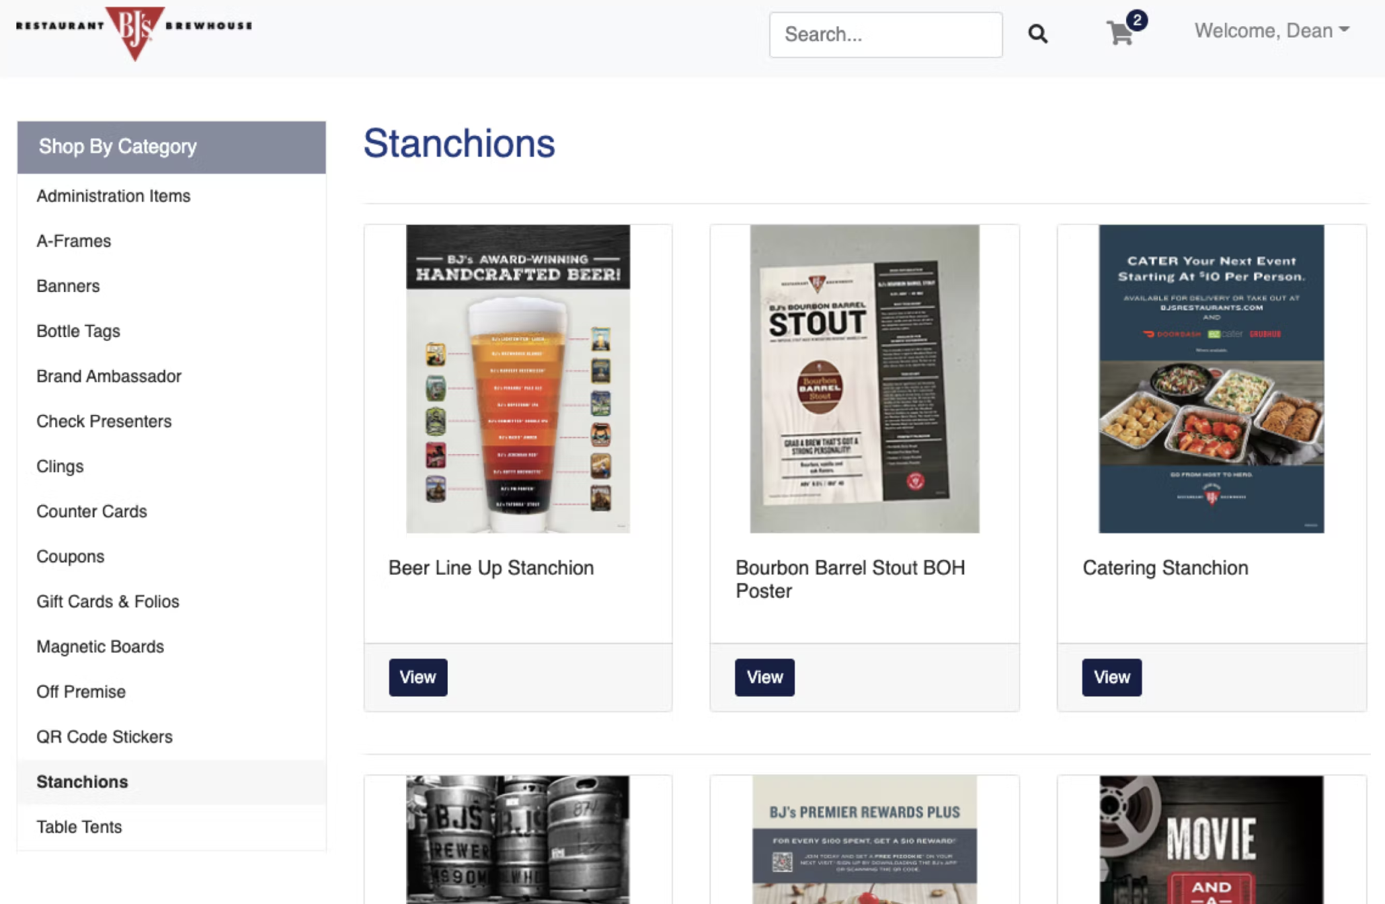Open the shopping cart icon
This screenshot has width=1385, height=904.
[1121, 32]
